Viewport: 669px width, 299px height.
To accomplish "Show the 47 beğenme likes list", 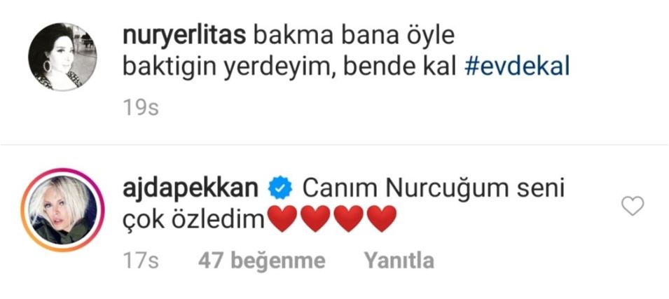I will [261, 260].
